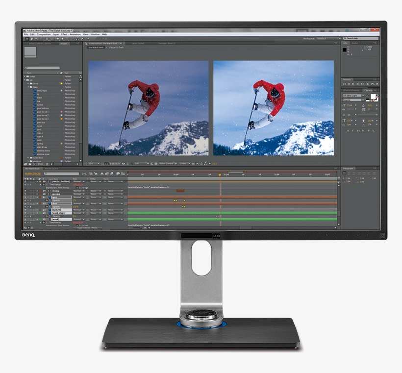Click the Search Help input field
402x373 pixels.
pos(361,38)
